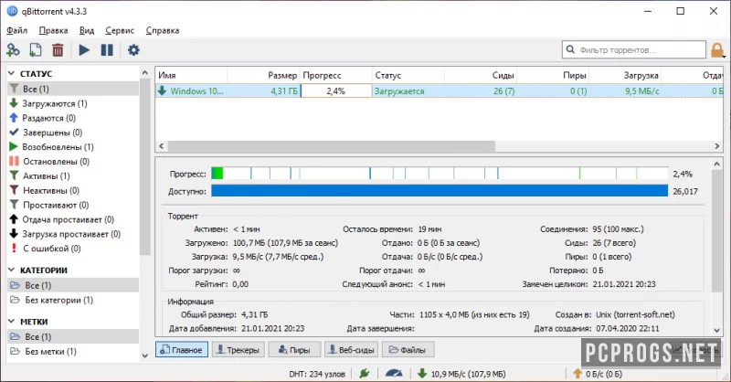Click the torrent list horizontal scrollbar thumb

[x=331, y=146]
